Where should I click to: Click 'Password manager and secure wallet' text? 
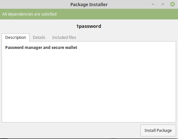click(x=41, y=48)
